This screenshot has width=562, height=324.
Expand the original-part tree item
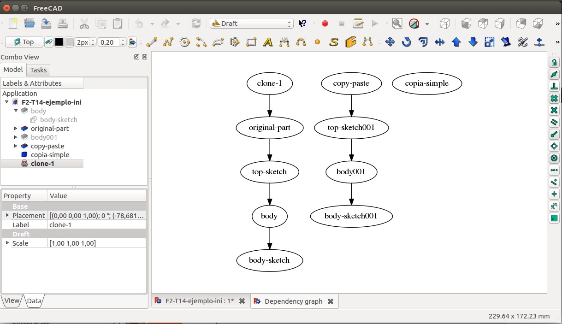pos(16,129)
